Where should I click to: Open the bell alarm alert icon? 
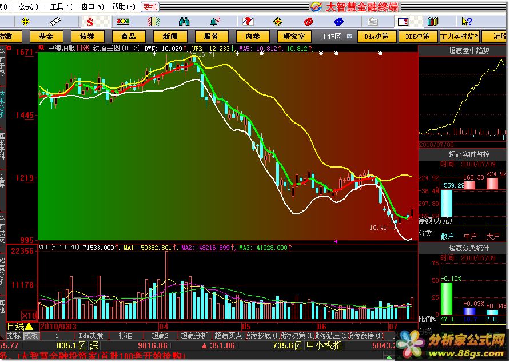pos(214,22)
